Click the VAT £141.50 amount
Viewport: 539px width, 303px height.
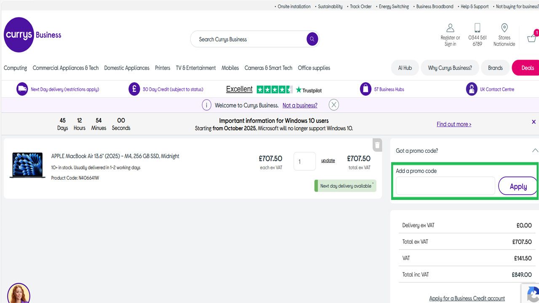(523, 258)
